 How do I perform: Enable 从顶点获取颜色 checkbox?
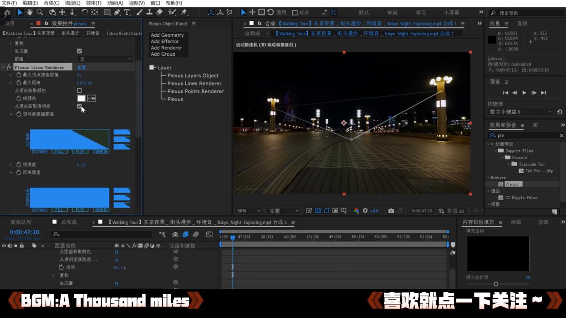tap(79, 91)
